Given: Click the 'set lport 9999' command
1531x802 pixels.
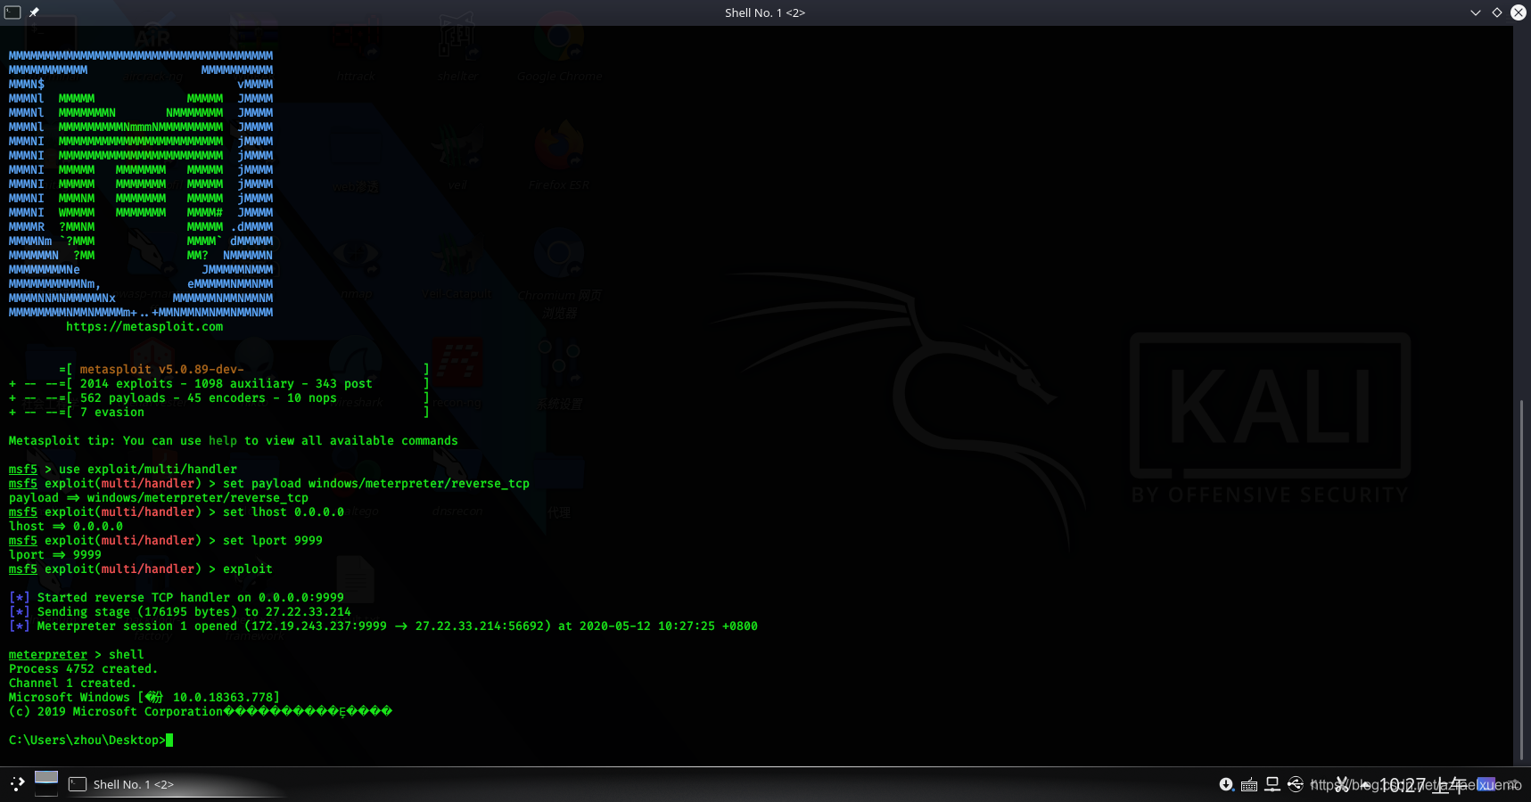Looking at the screenshot, I should click(x=273, y=541).
